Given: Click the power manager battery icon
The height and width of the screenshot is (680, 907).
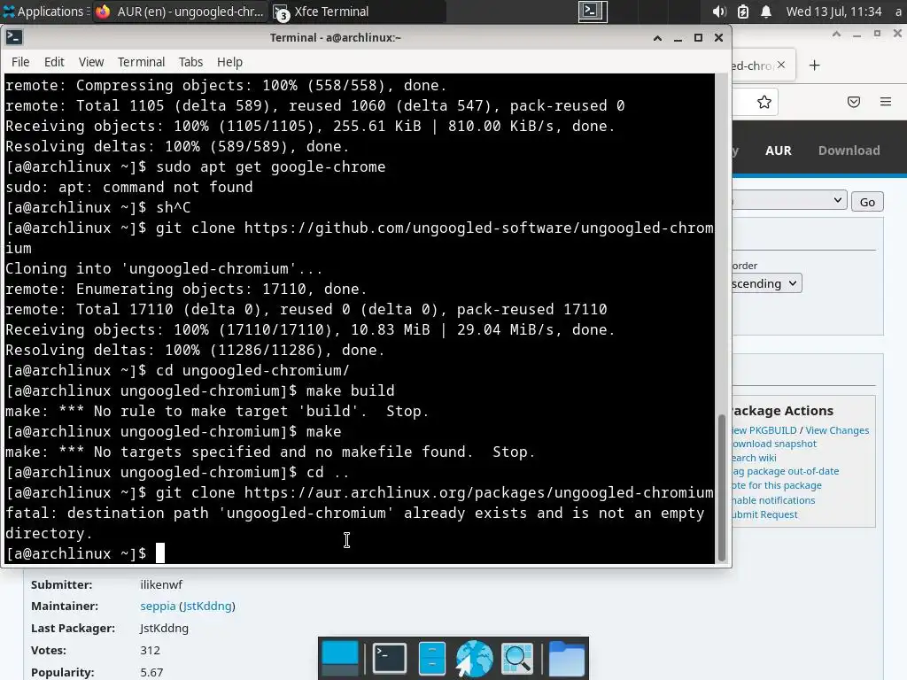Looking at the screenshot, I should tap(743, 12).
